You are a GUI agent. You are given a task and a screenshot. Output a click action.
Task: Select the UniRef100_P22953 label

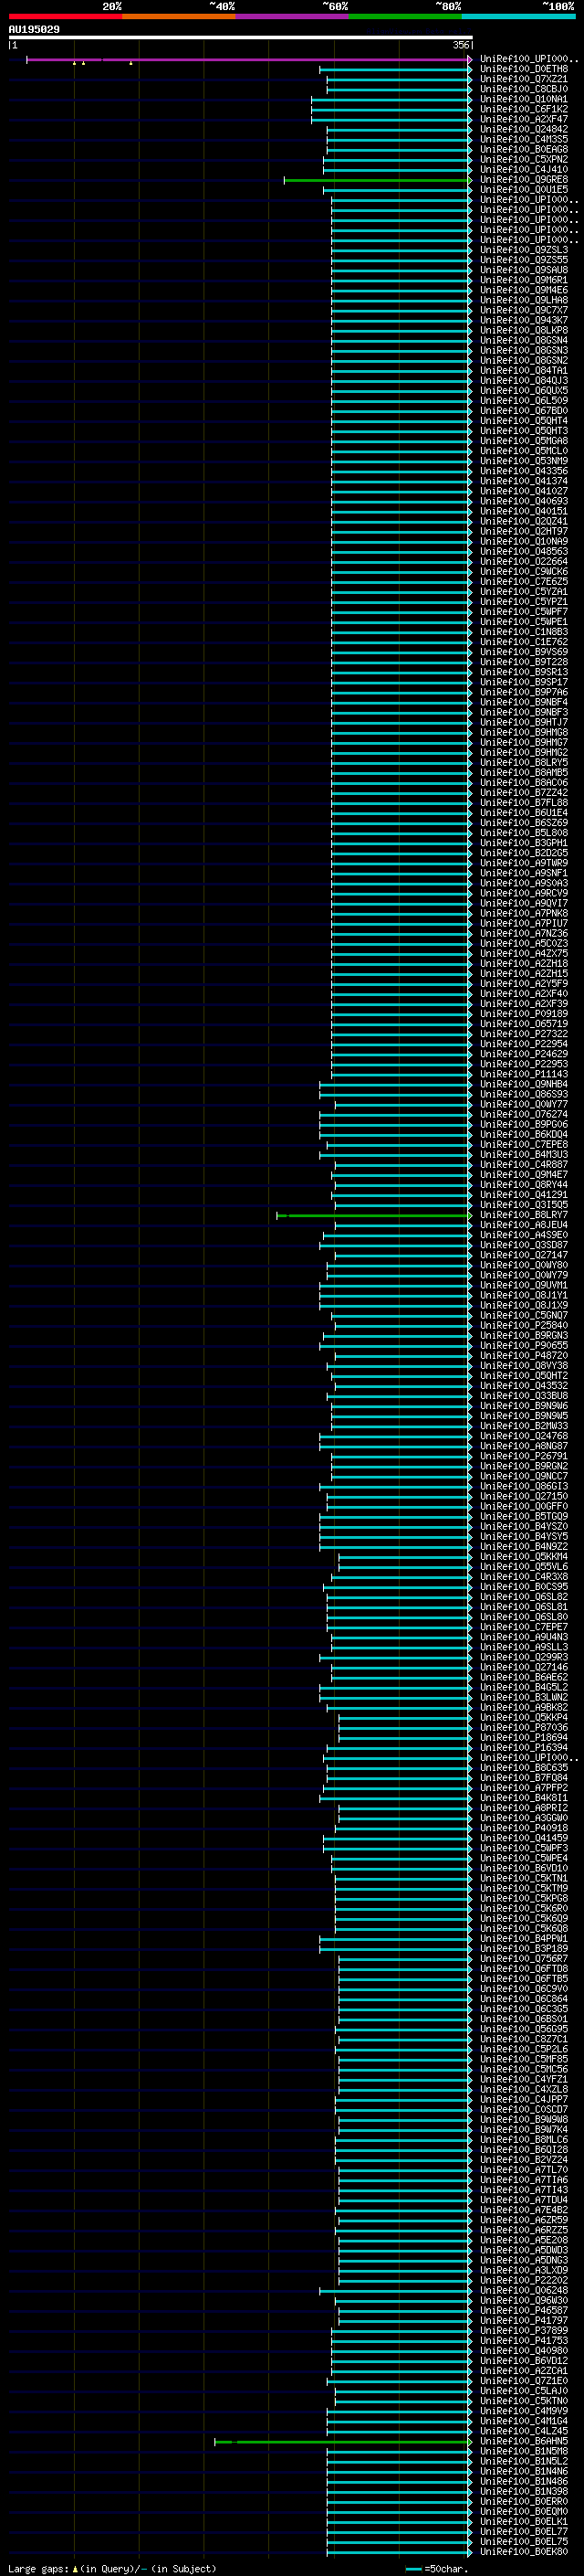point(523,1064)
